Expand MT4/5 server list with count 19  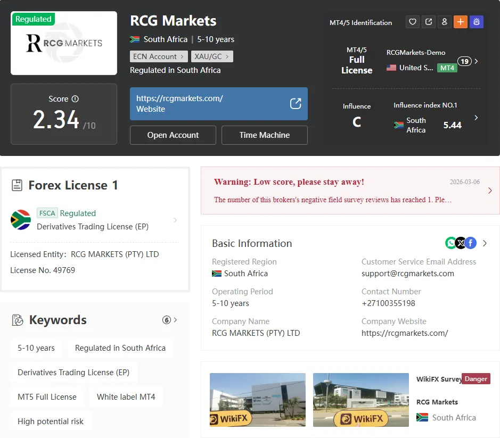coord(468,61)
